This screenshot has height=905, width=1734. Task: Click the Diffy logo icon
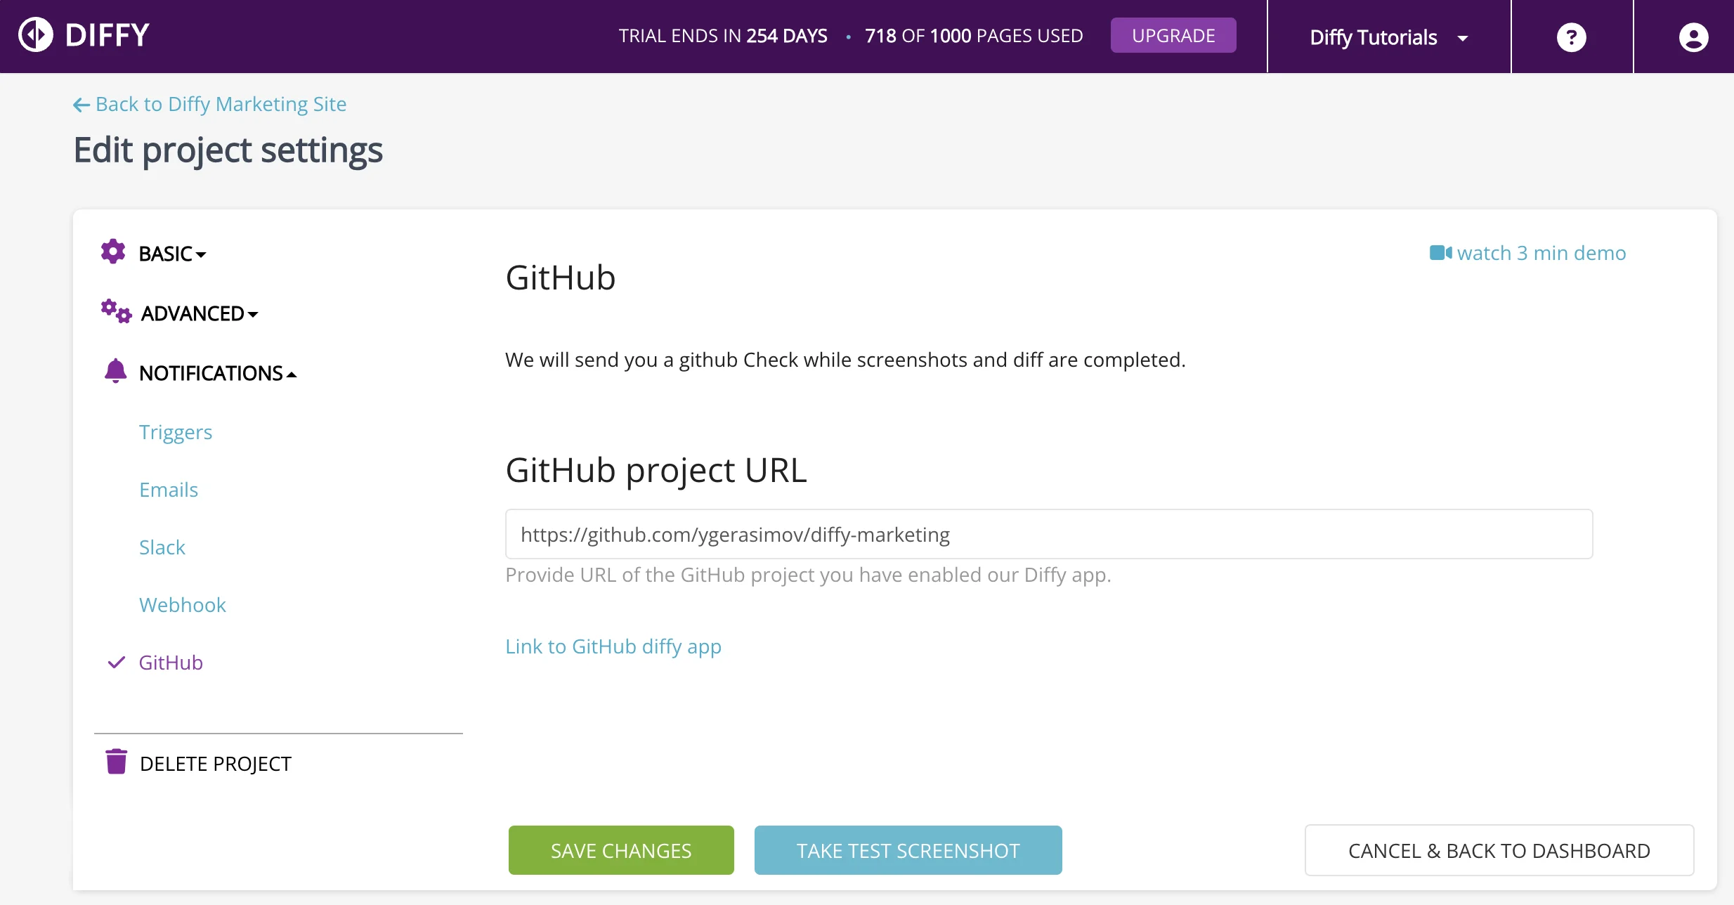point(36,35)
